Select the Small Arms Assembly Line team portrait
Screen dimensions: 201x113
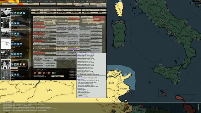tap(6, 74)
